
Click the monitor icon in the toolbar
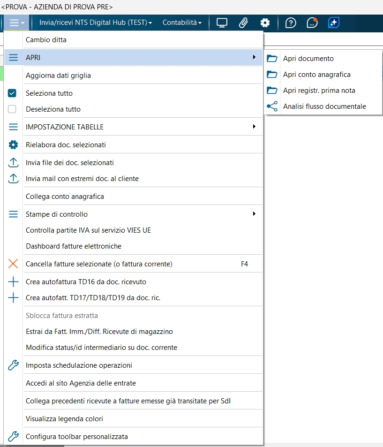coord(222,23)
